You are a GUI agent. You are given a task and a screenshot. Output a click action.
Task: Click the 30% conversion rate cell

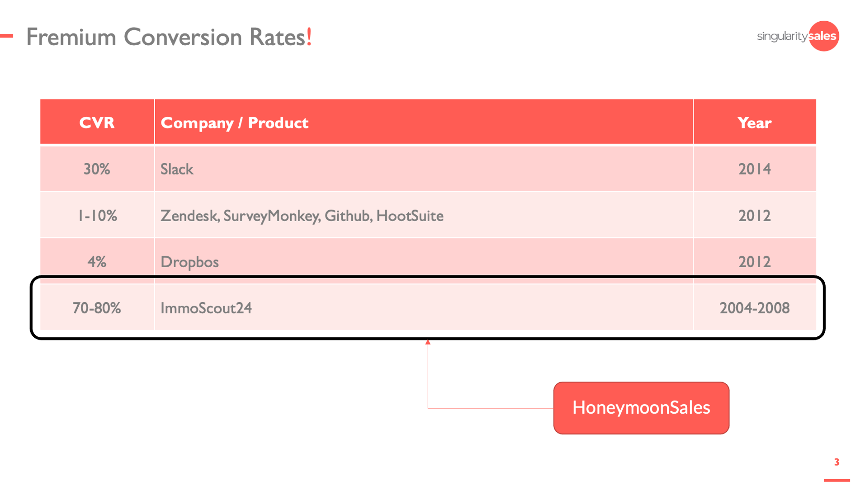[97, 169]
